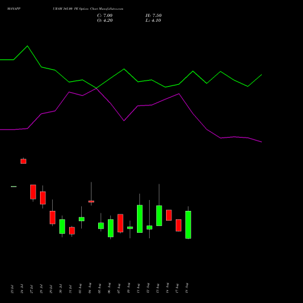The image size is (303, 303).
Task: Select the red candlestick above 28 Jul
Action: (43, 198)
